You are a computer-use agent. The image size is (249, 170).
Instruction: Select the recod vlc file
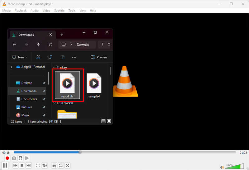pyautogui.click(x=67, y=85)
